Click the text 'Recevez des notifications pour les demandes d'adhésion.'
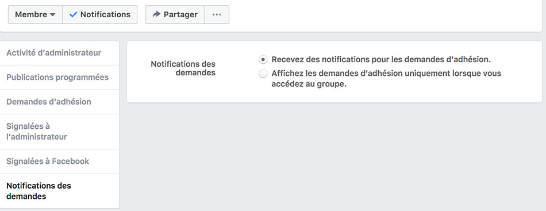The width and height of the screenshot is (546, 211). [381, 60]
